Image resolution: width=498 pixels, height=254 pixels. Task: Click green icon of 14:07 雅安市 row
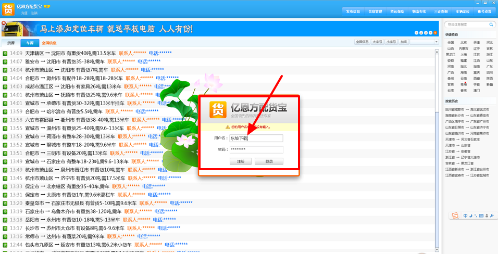tap(5, 61)
